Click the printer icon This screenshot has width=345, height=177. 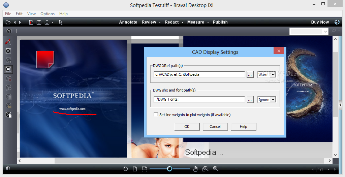coord(47,22)
